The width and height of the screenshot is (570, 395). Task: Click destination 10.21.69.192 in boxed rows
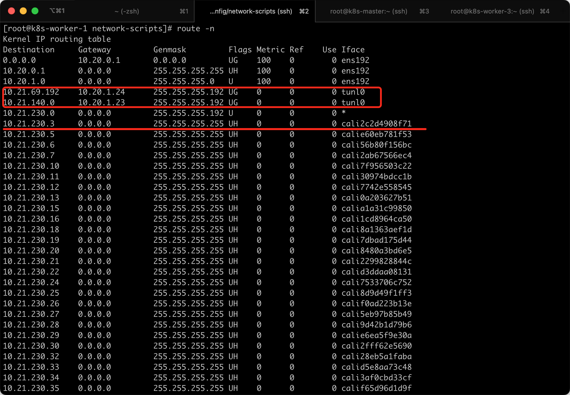tap(31, 92)
